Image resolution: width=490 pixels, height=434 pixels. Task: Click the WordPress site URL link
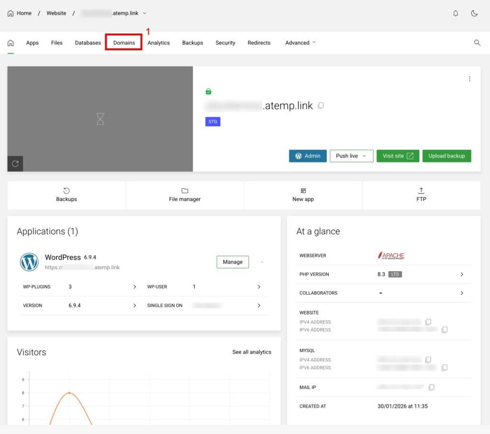click(82, 267)
